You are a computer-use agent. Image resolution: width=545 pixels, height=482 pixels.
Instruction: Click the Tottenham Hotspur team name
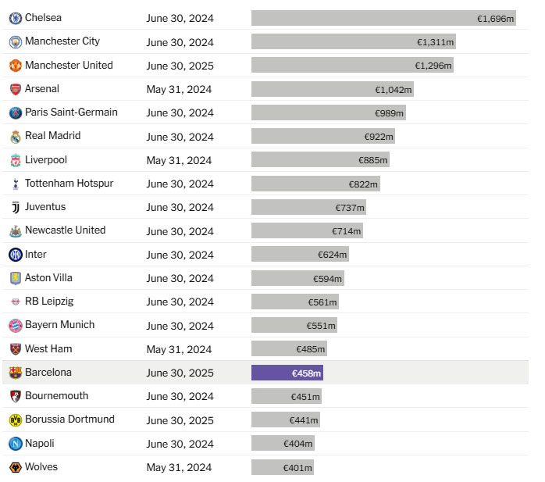click(69, 184)
